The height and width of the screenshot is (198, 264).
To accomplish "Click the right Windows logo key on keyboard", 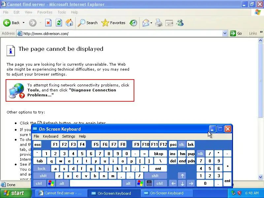I will 140,183.
